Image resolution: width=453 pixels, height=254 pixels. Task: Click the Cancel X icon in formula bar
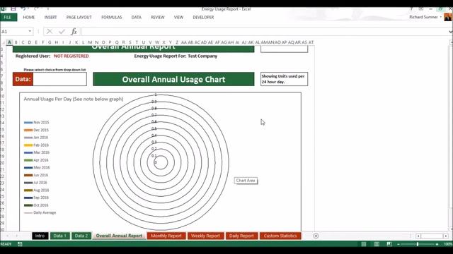pos(50,31)
